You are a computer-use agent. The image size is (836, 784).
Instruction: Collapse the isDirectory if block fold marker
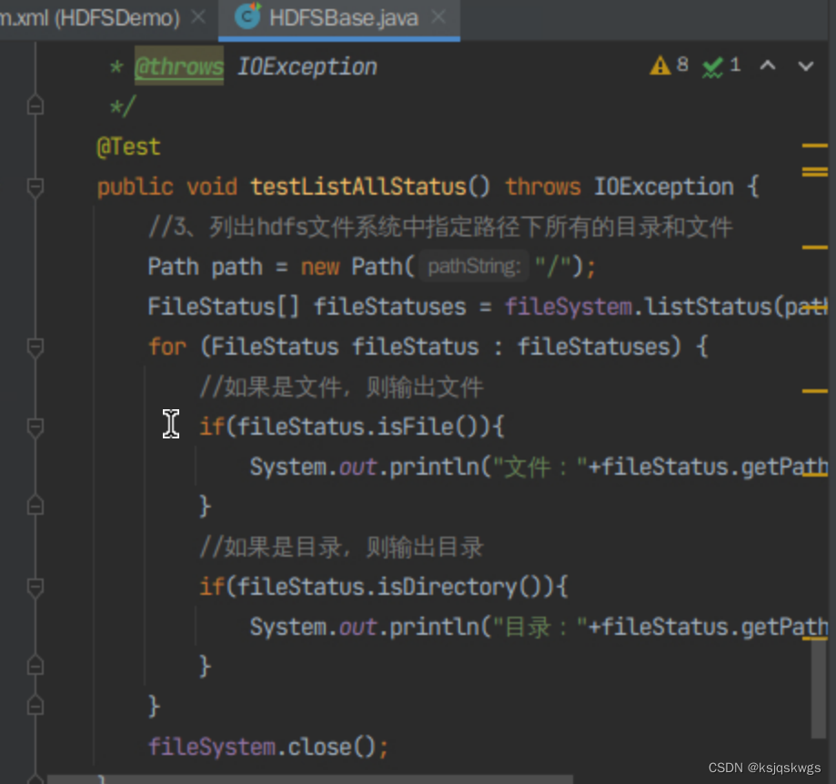coord(35,587)
